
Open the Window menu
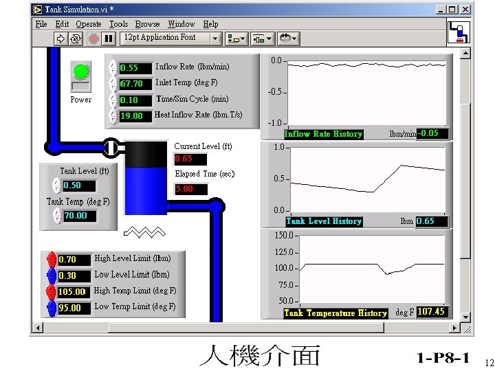[181, 24]
